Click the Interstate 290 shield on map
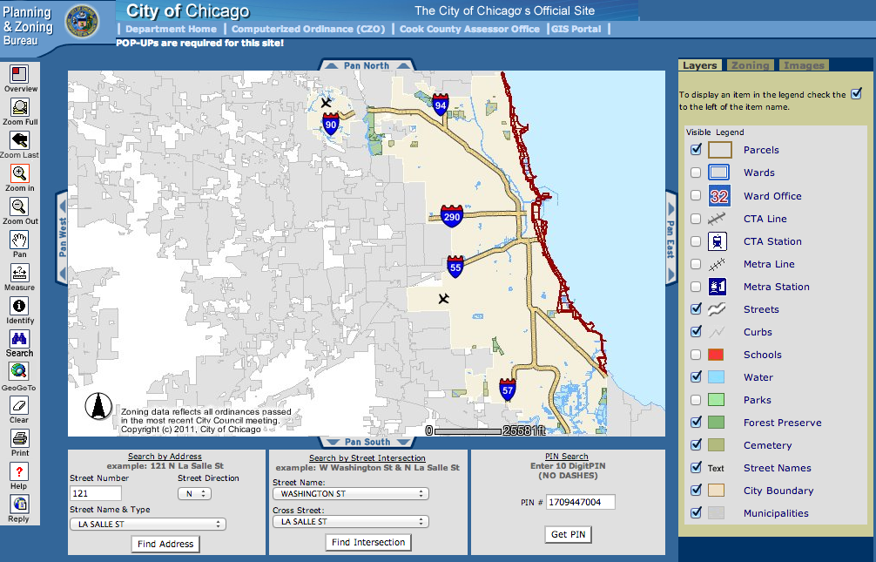 click(451, 216)
